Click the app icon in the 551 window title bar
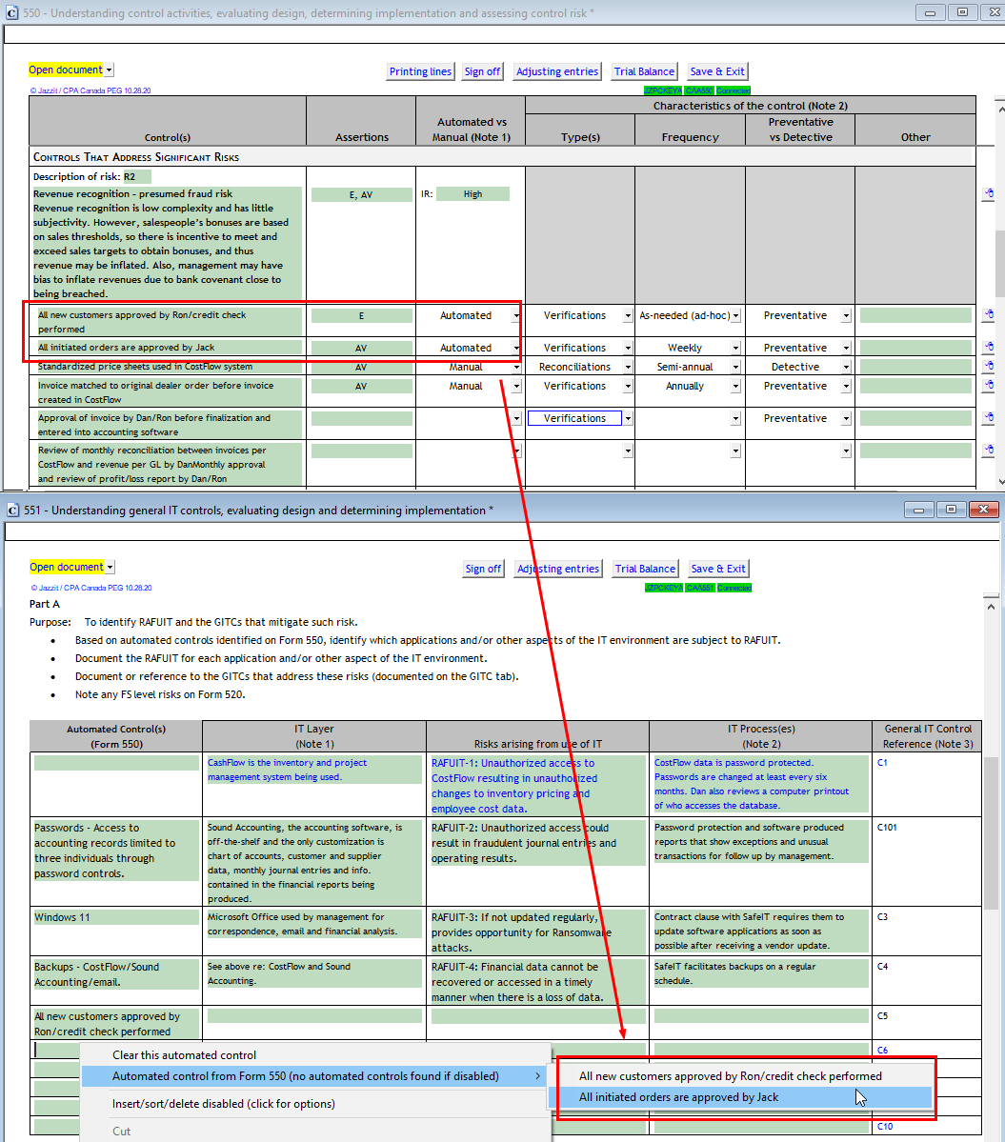1005x1142 pixels. tap(12, 510)
